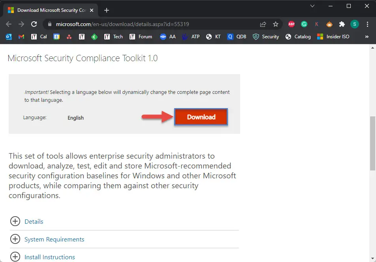Click the Details plus circle icon
The height and width of the screenshot is (262, 376).
tap(15, 221)
